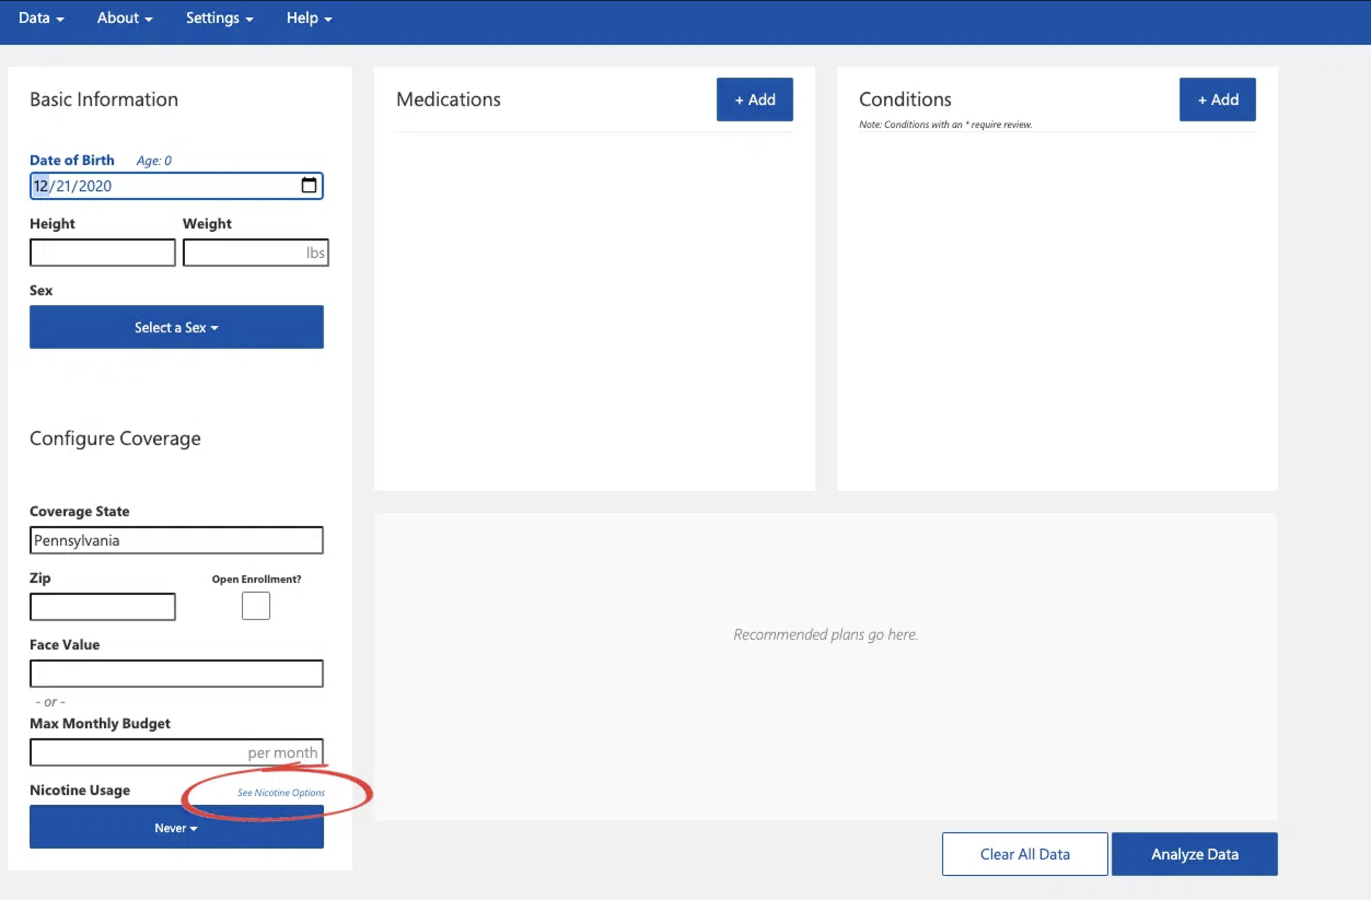This screenshot has height=900, width=1371.
Task: Check the Open Enrollment checkbox
Action: [x=256, y=606]
